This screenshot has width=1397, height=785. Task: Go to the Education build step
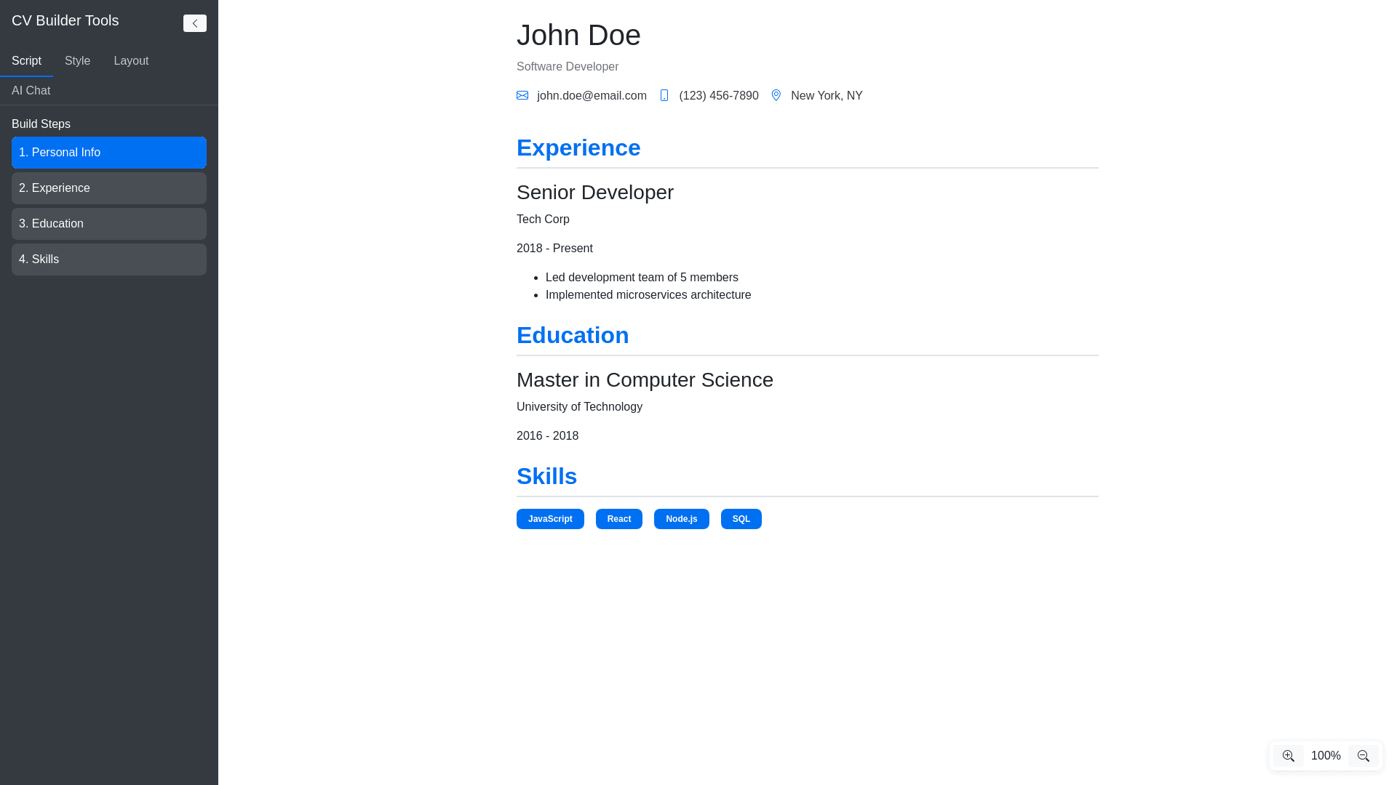click(x=109, y=224)
